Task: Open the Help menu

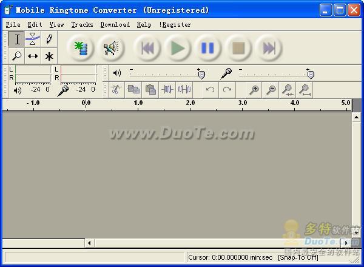Action: [x=144, y=24]
